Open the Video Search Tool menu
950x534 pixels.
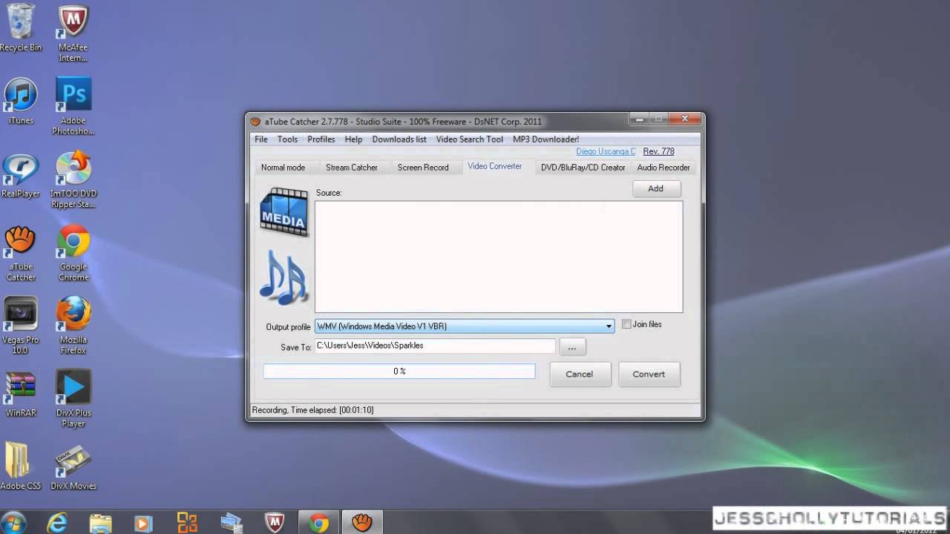[470, 139]
